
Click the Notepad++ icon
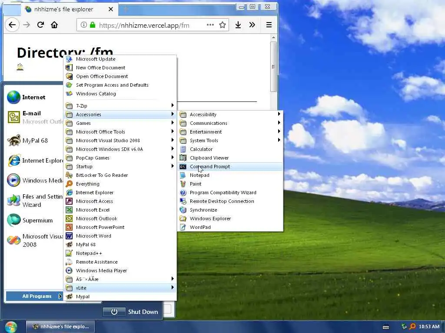pyautogui.click(x=69, y=253)
